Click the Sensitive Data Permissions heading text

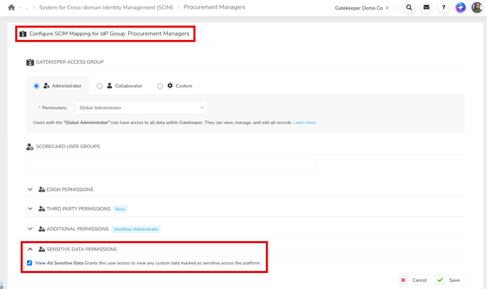(x=81, y=249)
